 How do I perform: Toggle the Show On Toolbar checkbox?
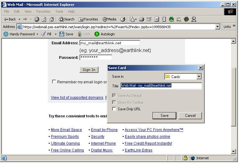coord(114,102)
